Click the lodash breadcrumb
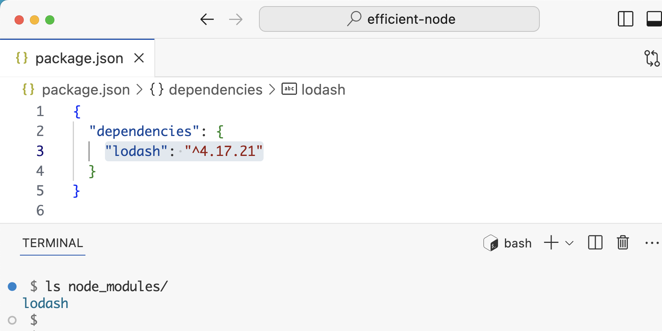Viewport: 662px width, 331px height. [323, 90]
